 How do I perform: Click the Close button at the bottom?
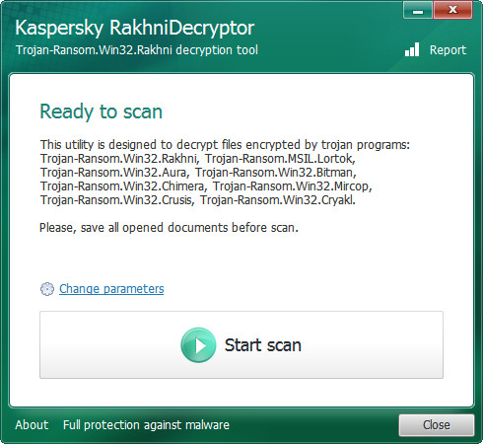(x=437, y=425)
